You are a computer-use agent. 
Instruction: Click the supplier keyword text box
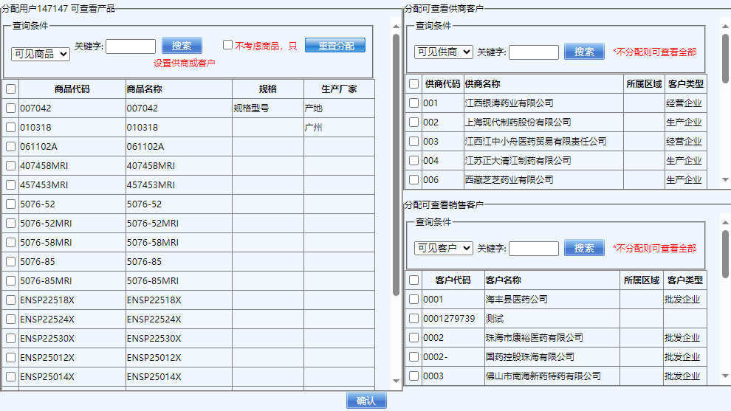pos(534,52)
